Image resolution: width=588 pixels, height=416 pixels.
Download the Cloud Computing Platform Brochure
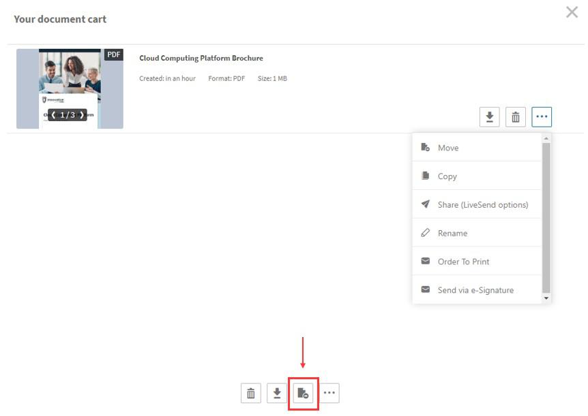point(489,117)
